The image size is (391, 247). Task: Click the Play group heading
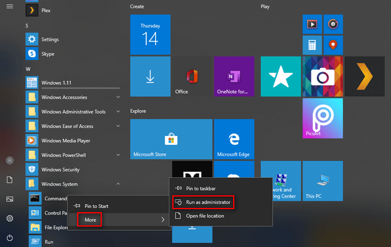pyautogui.click(x=265, y=7)
